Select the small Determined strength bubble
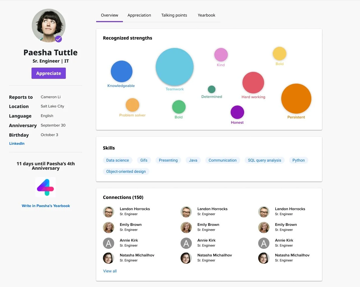The image size is (360, 287). point(211,89)
